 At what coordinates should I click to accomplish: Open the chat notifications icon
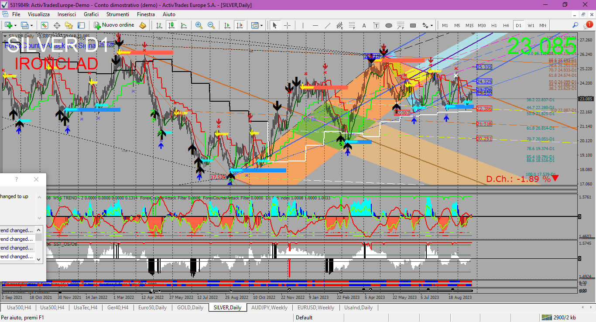[x=588, y=25]
